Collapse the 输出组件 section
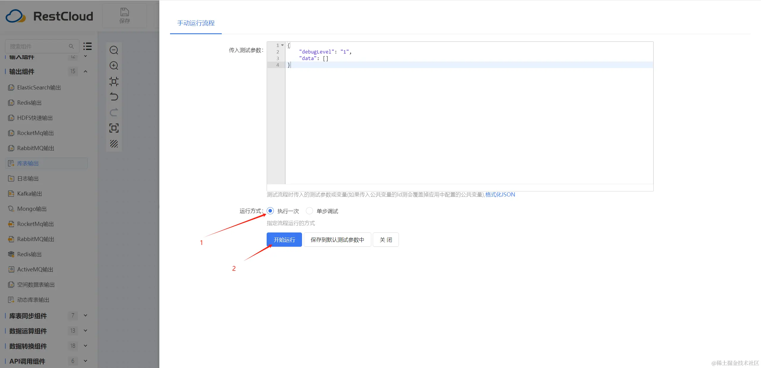 [x=86, y=71]
